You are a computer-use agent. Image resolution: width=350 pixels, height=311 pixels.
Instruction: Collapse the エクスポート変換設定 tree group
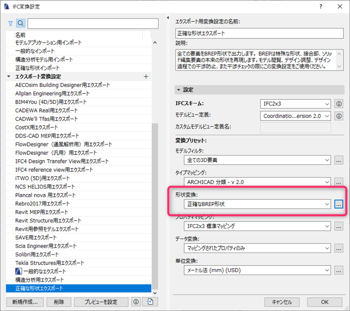8,76
